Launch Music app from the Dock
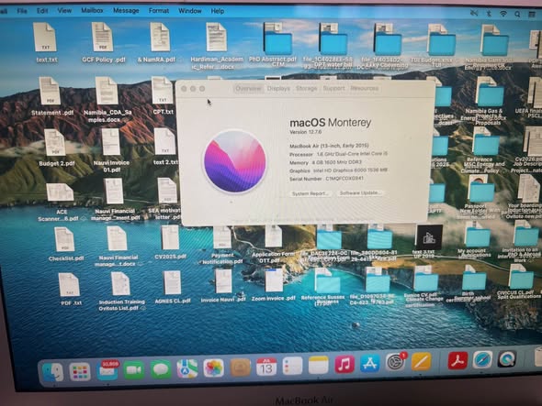Screen dimensions: 542x406 344,364
